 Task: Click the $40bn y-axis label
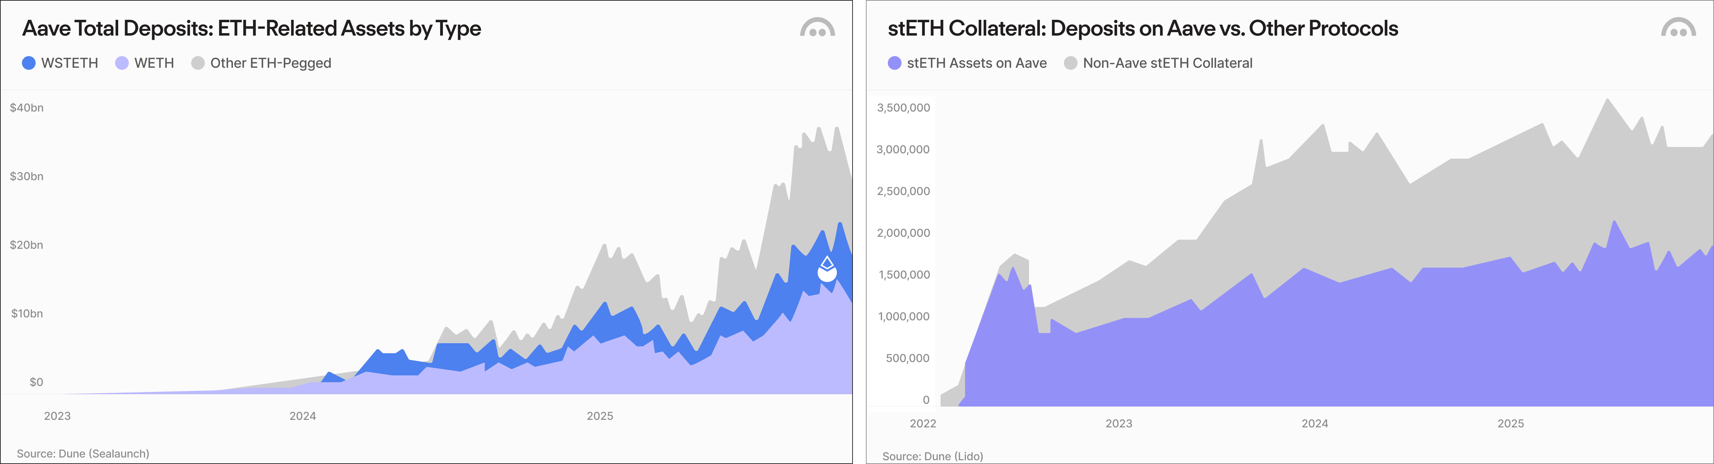point(27,108)
